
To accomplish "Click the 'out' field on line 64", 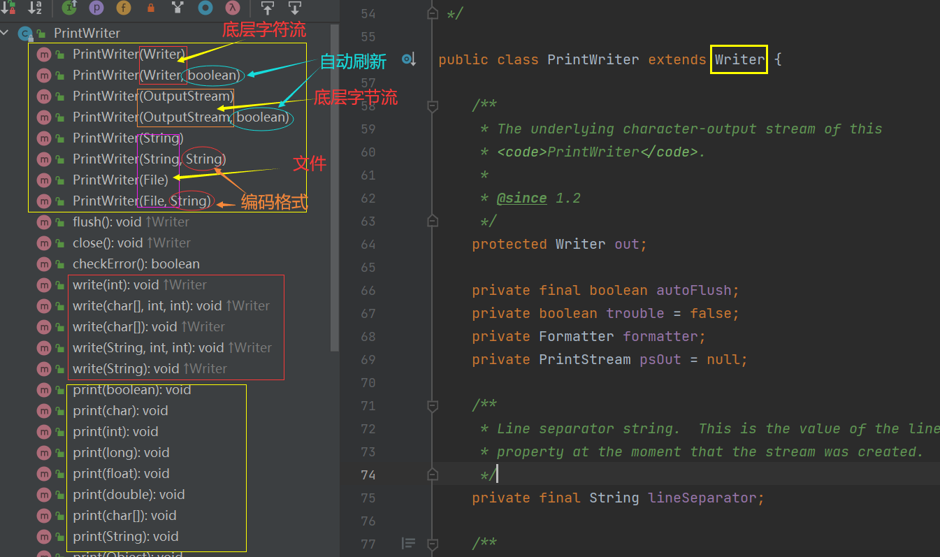I will click(627, 244).
